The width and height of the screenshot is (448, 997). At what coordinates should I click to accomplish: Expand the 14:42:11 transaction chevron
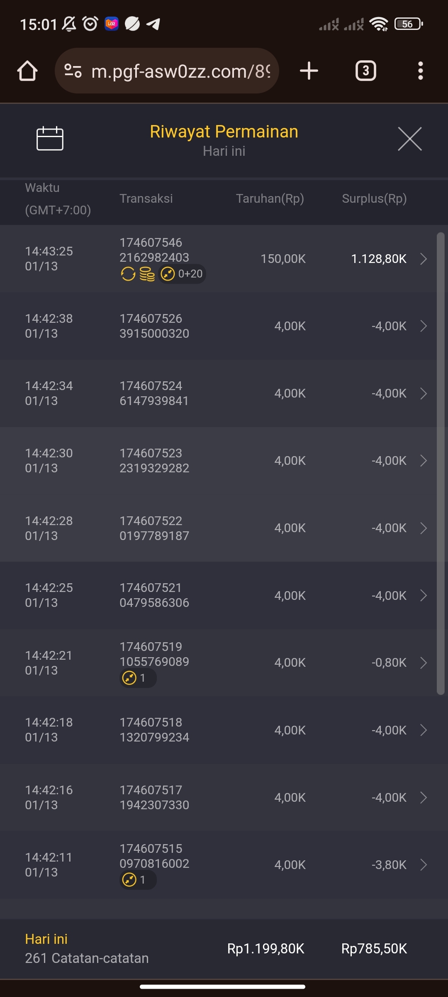coord(424,865)
